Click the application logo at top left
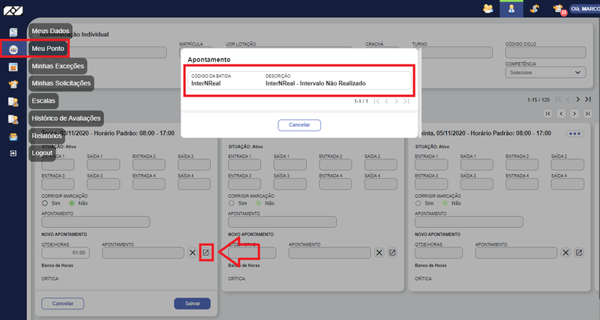The image size is (600, 320). click(13, 10)
